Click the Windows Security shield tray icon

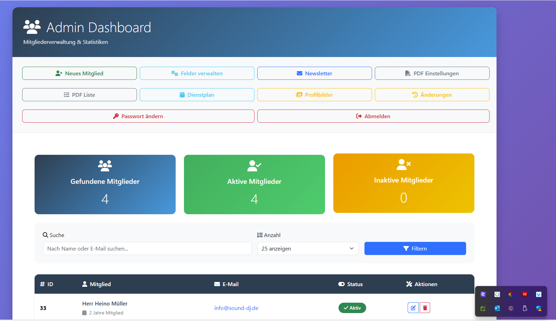[539, 308]
